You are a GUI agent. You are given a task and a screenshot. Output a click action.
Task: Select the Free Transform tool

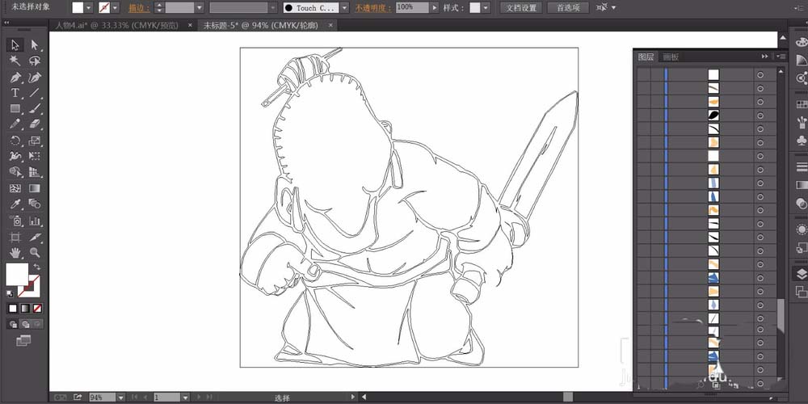pyautogui.click(x=35, y=156)
